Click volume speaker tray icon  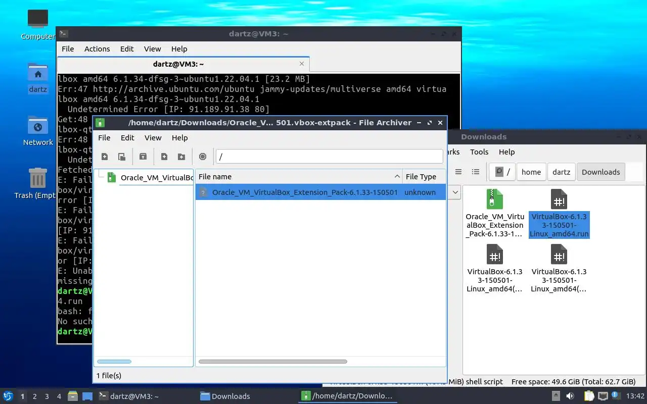click(570, 396)
